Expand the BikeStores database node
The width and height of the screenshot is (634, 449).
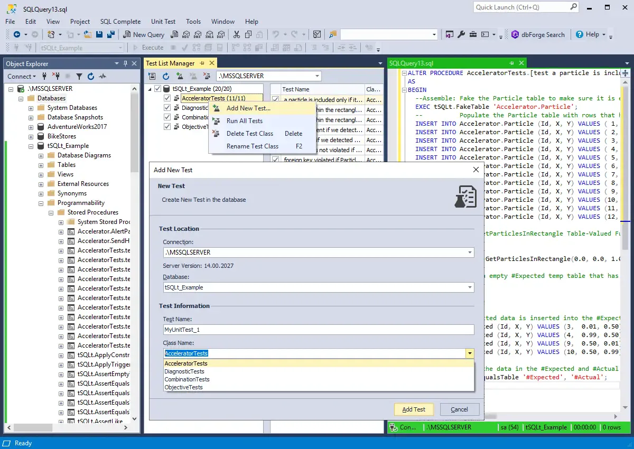pyautogui.click(x=31, y=136)
